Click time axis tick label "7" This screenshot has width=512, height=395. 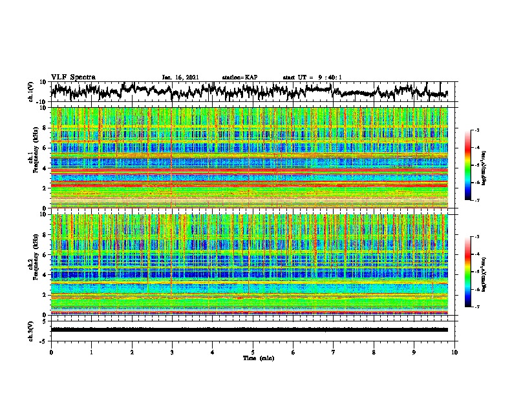334,352
